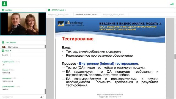Select the middle active presentation tab

(x=87, y=15)
